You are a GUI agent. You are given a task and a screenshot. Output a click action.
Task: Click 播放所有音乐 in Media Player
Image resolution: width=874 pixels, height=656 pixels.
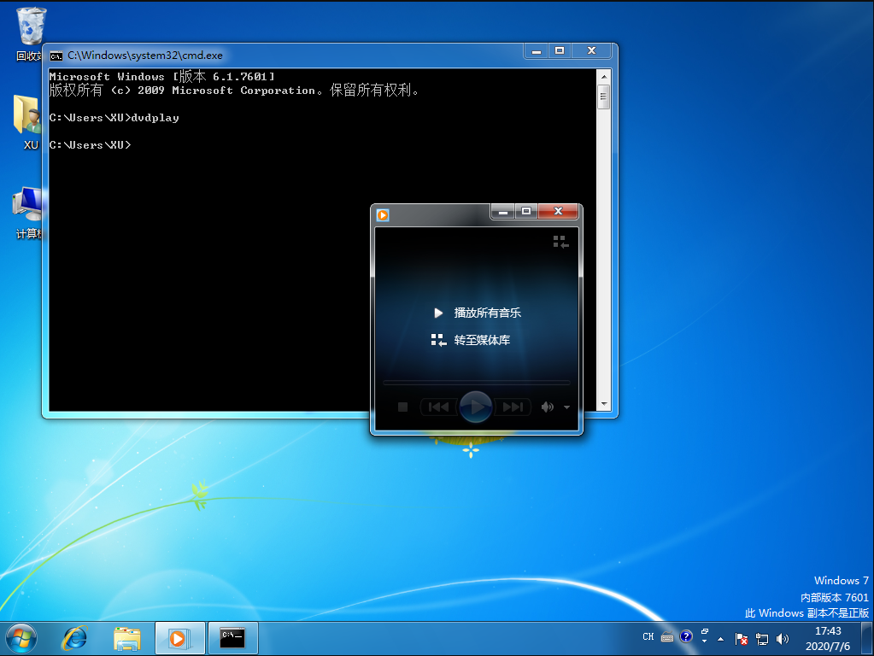pyautogui.click(x=488, y=313)
